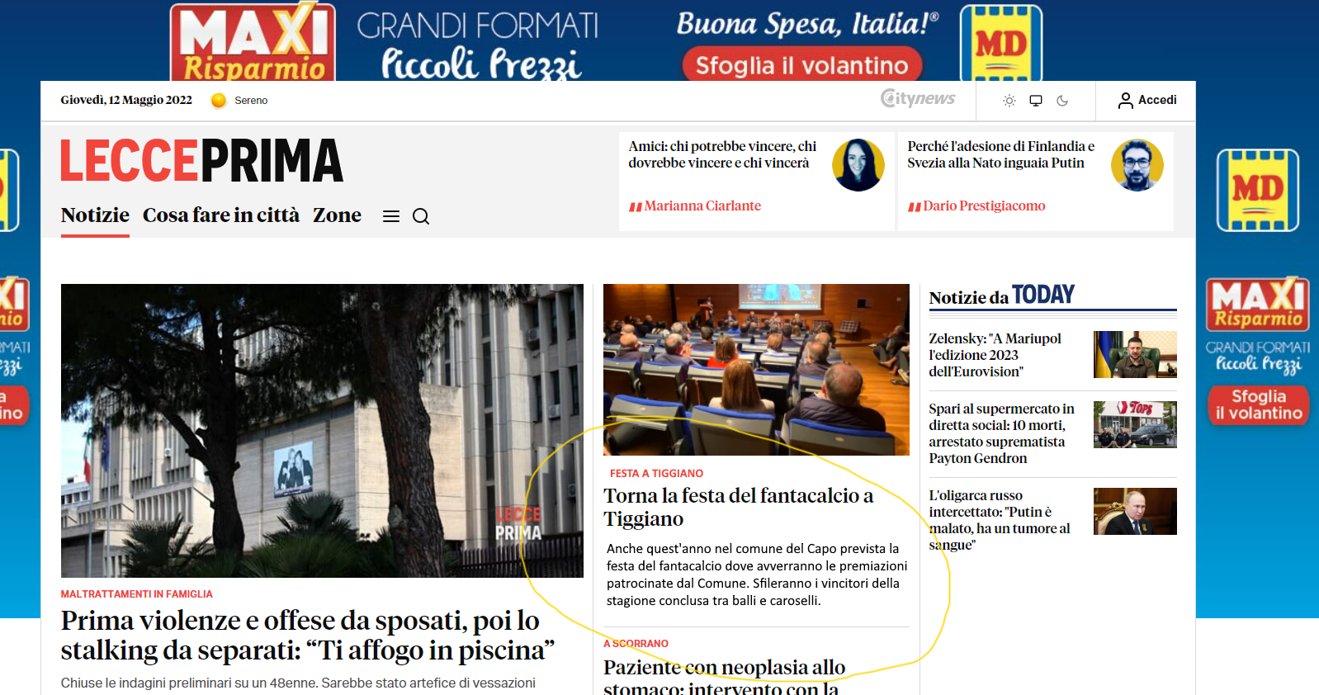Open the courthouse main story image
This screenshot has height=695, width=1319.
322,431
